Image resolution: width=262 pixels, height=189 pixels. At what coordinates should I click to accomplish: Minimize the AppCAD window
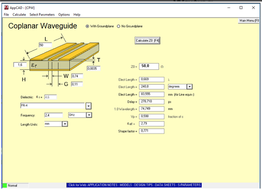[229, 8]
